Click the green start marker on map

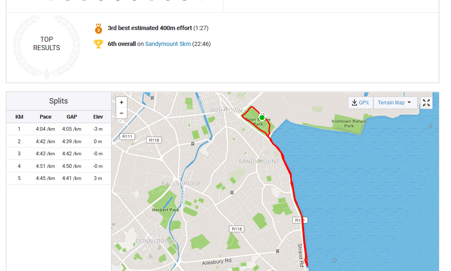pos(262,117)
